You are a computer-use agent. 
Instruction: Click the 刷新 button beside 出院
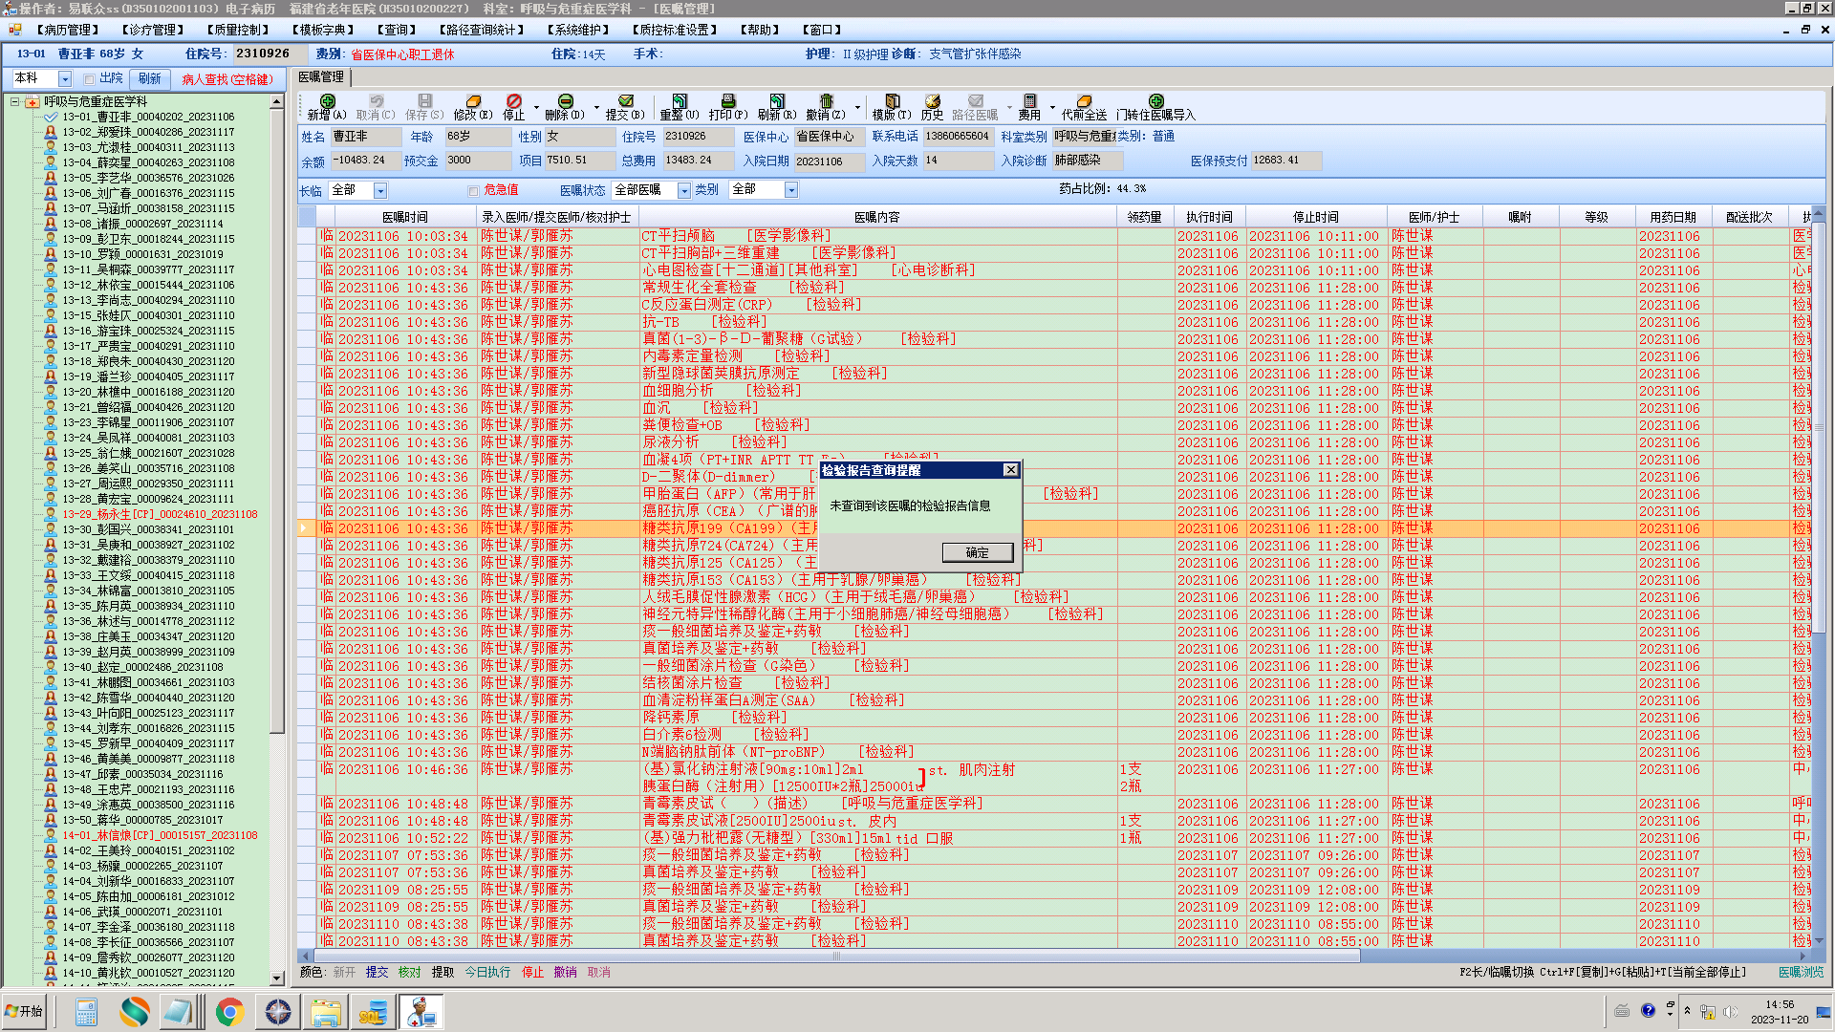pos(150,79)
